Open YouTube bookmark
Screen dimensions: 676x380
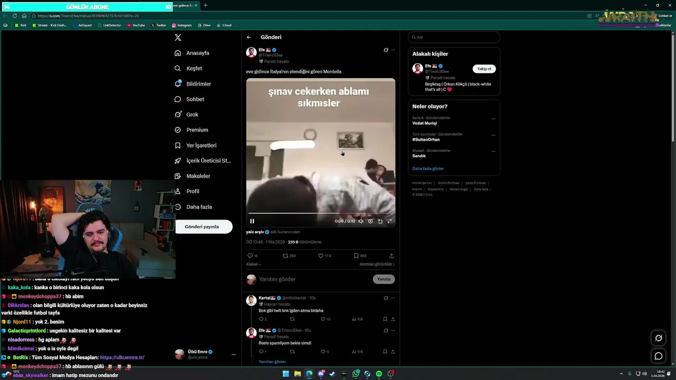point(136,25)
